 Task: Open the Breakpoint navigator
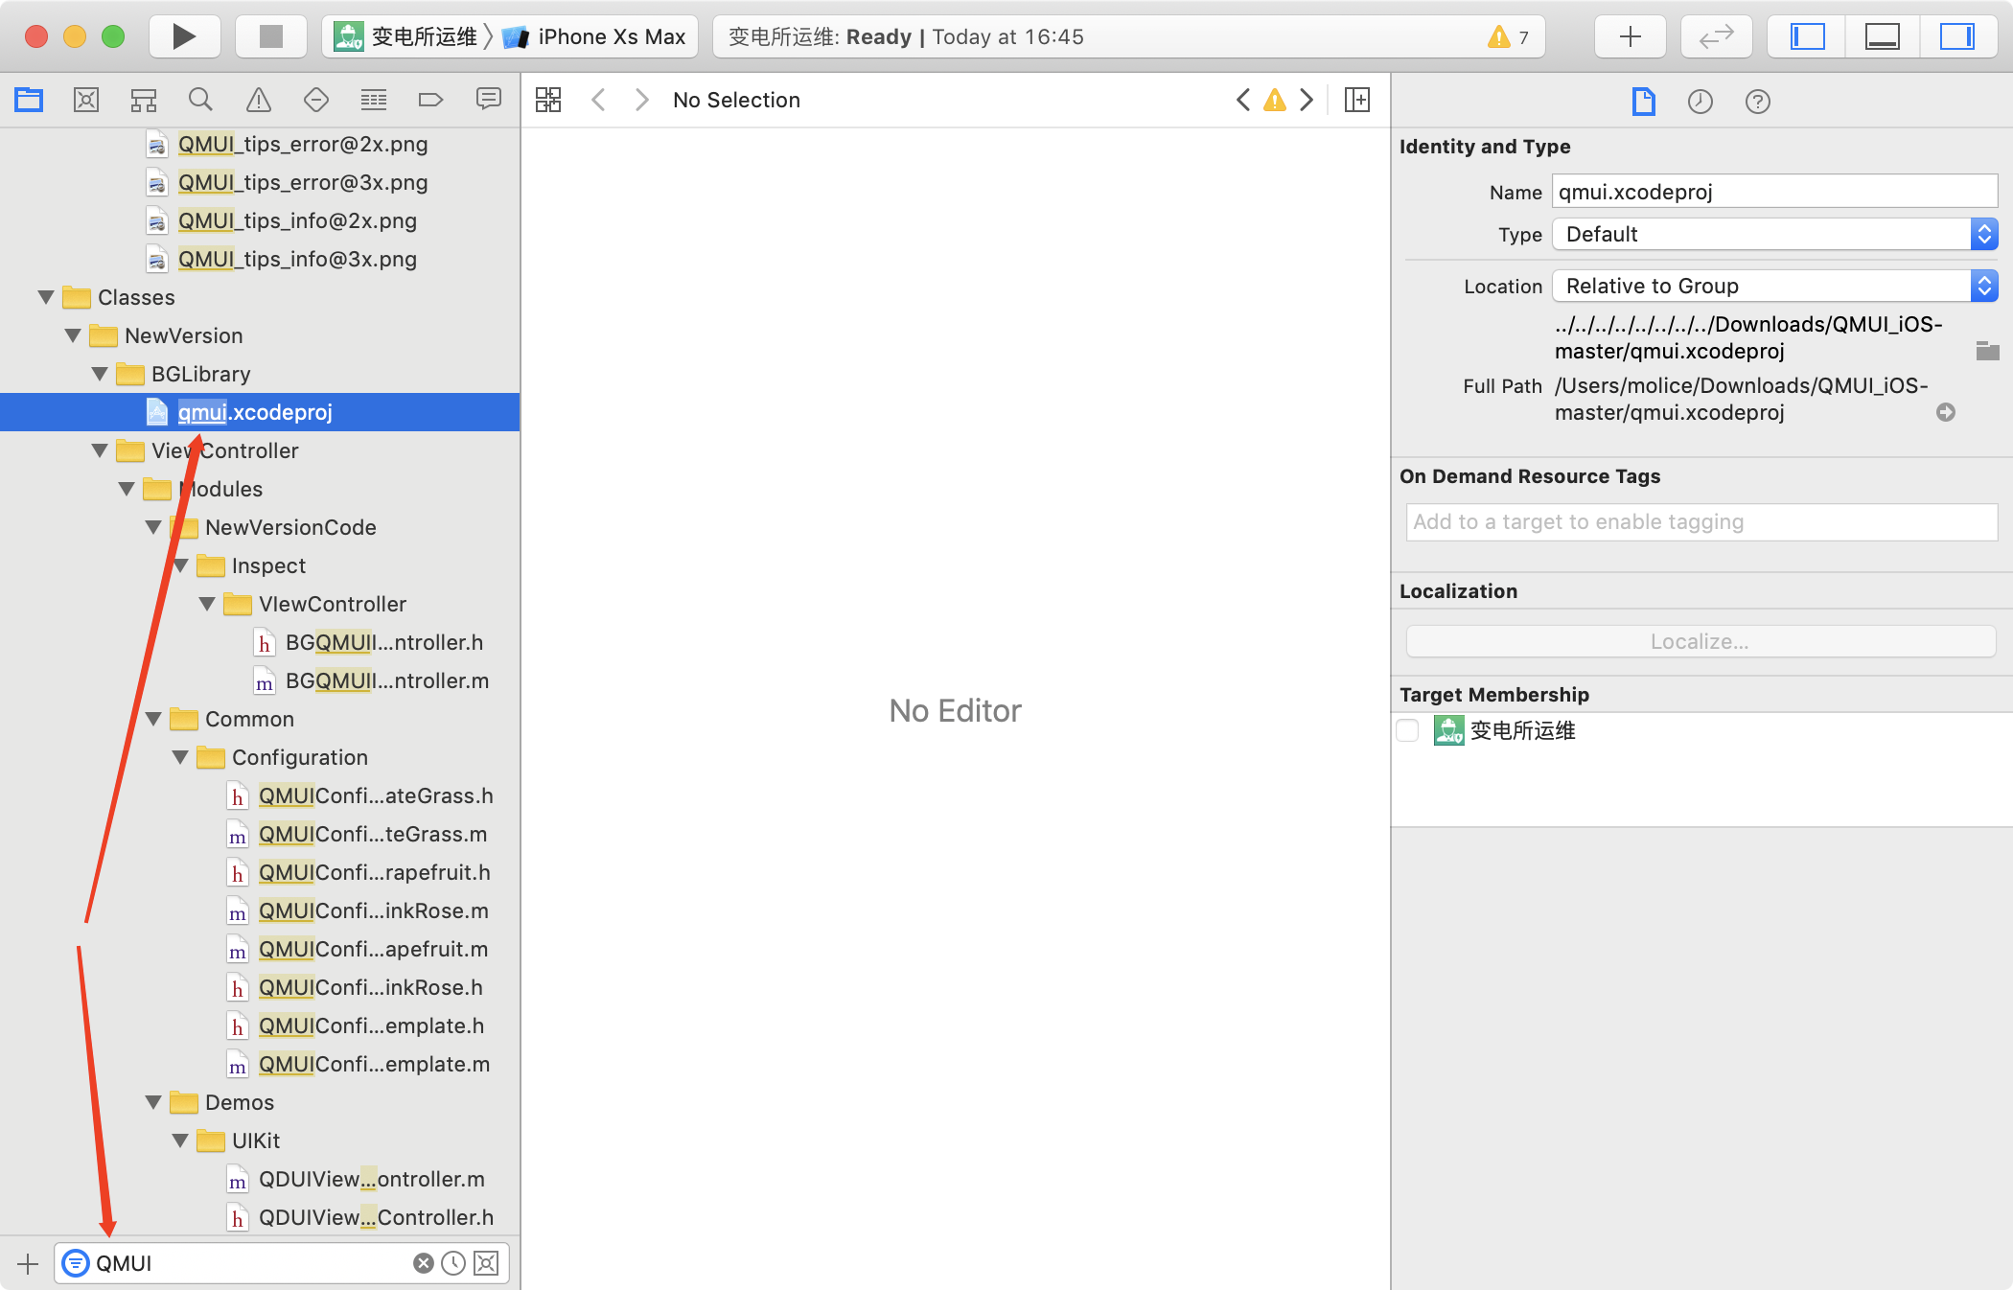[x=430, y=100]
